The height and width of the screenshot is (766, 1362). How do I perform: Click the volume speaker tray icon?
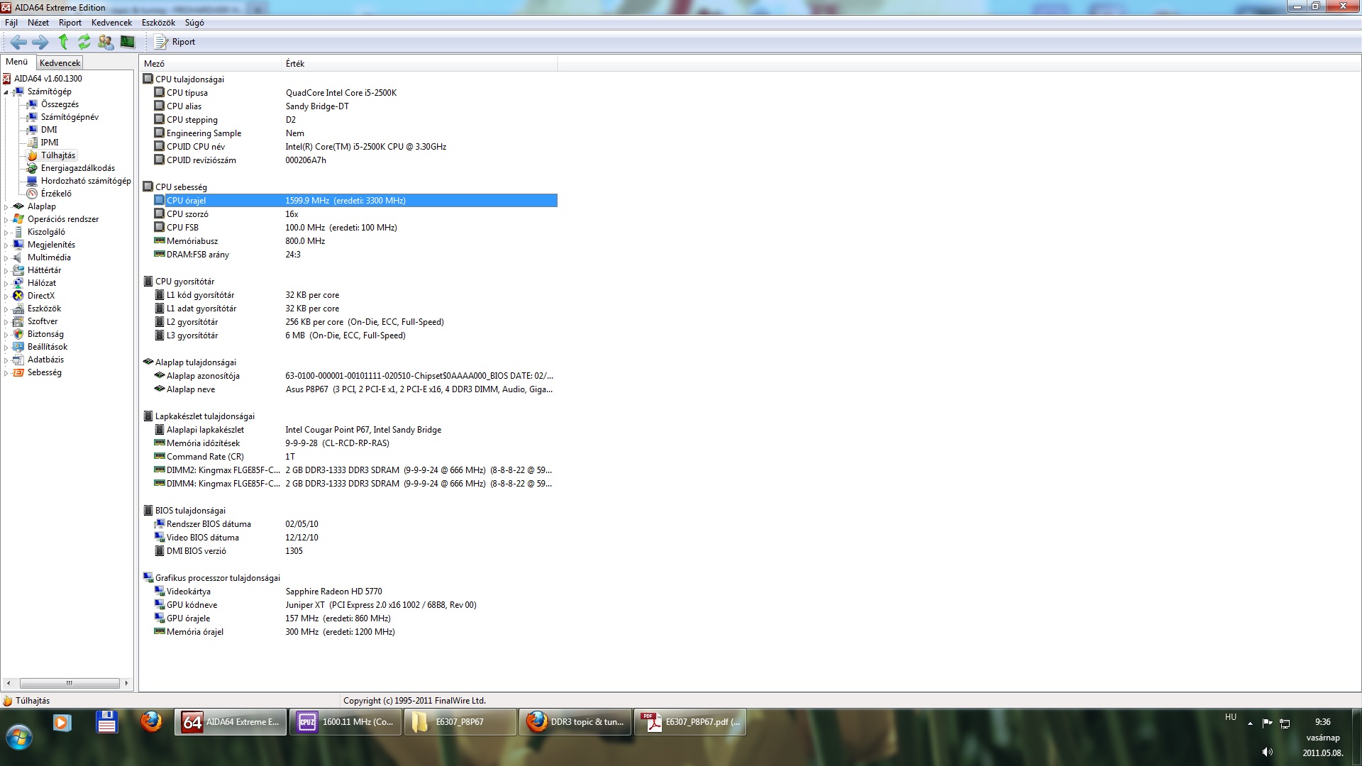[x=1268, y=752]
